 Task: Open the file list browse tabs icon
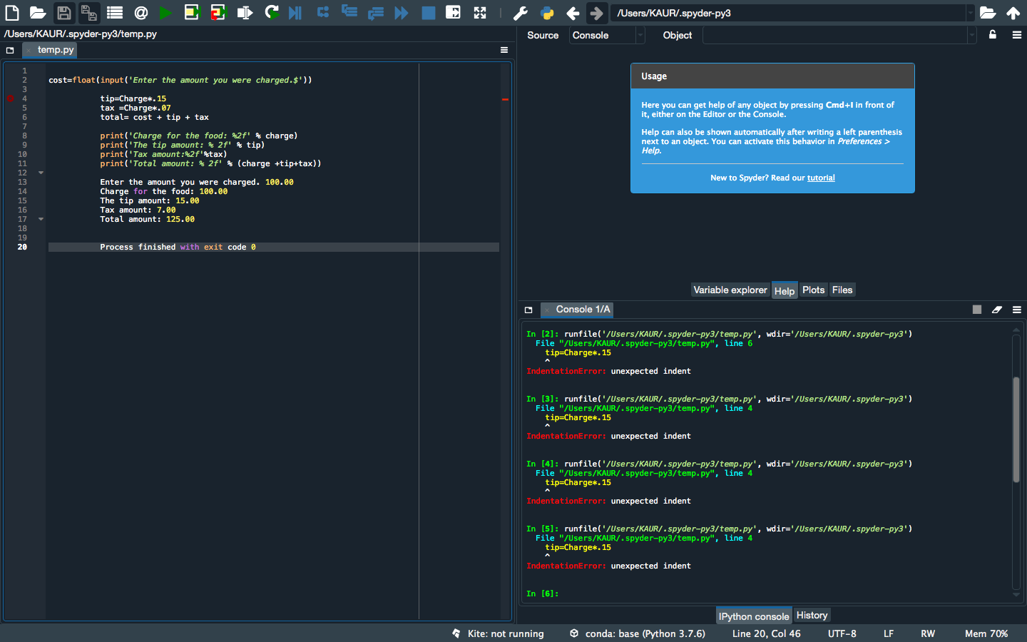115,13
